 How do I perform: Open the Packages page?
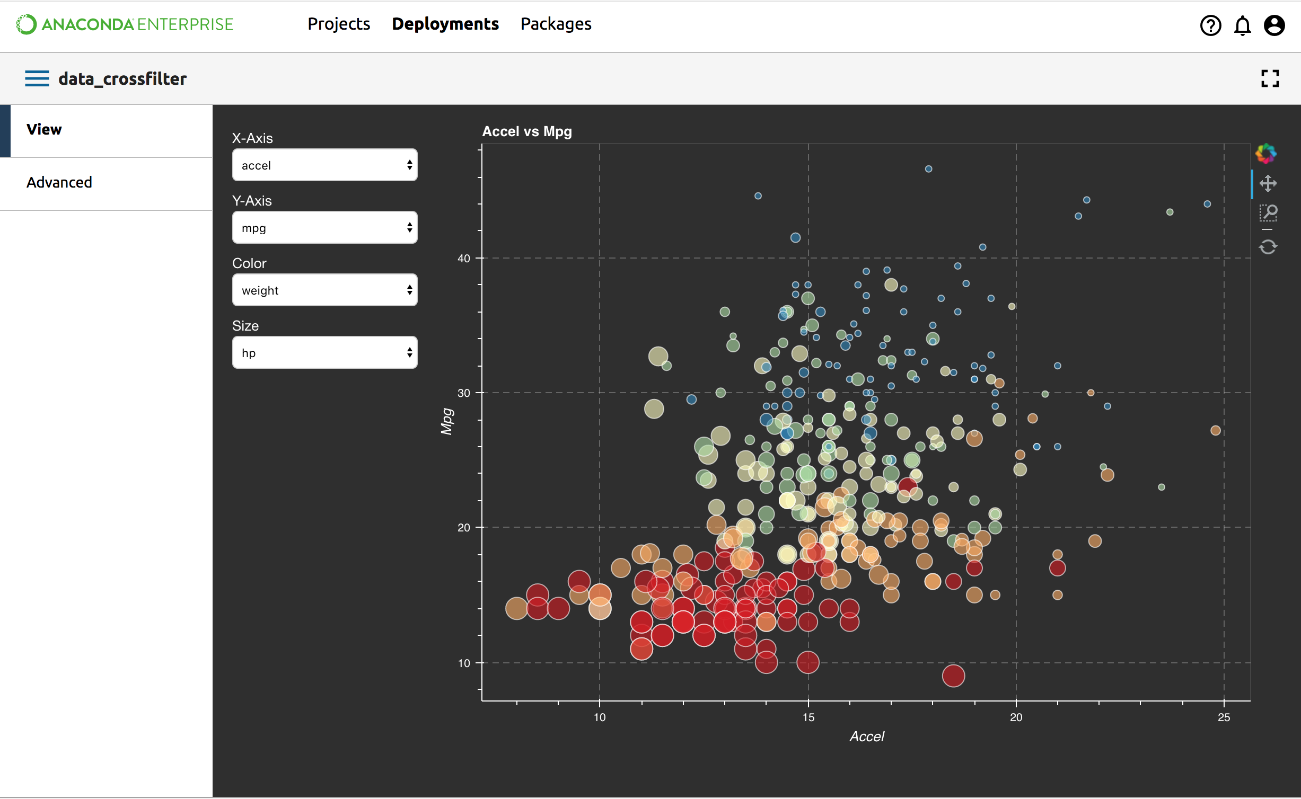[x=556, y=24]
